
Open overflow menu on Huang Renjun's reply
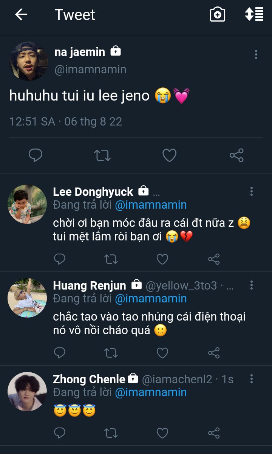coord(252,285)
